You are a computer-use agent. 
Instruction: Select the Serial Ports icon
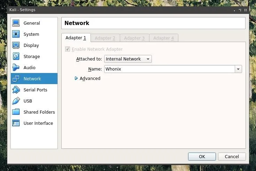16,90
